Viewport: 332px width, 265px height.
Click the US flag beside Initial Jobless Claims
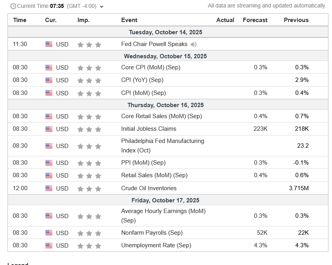point(49,129)
